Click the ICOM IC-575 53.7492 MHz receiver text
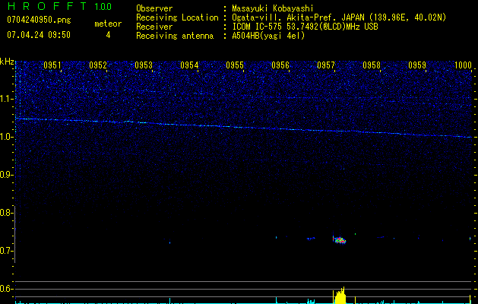 305,27
